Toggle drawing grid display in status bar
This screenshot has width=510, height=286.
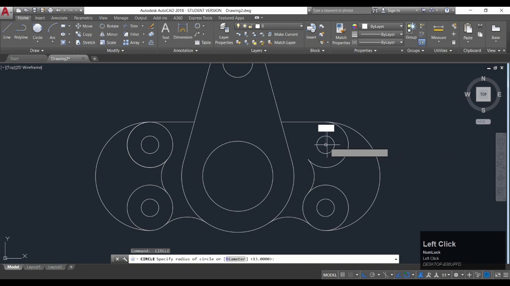[342, 275]
